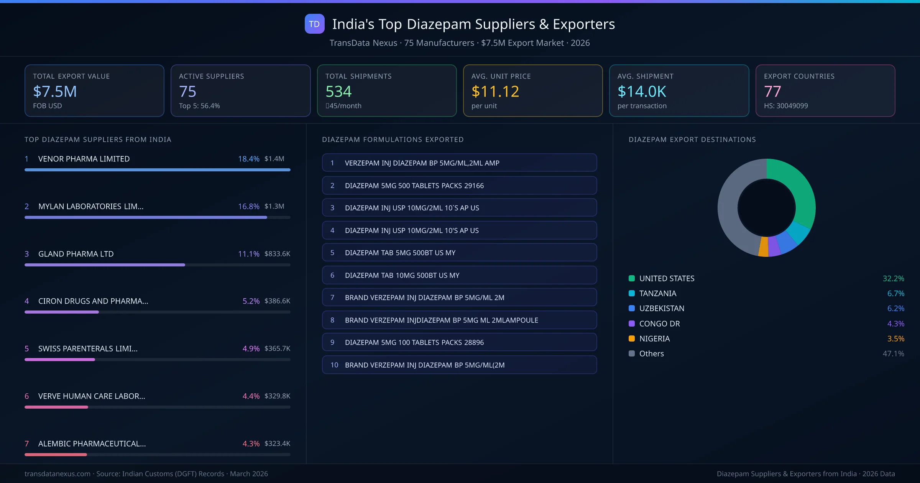Screen dimensions: 920x483
Task: Toggle the Tanzania entry in the legend
Action: point(658,293)
